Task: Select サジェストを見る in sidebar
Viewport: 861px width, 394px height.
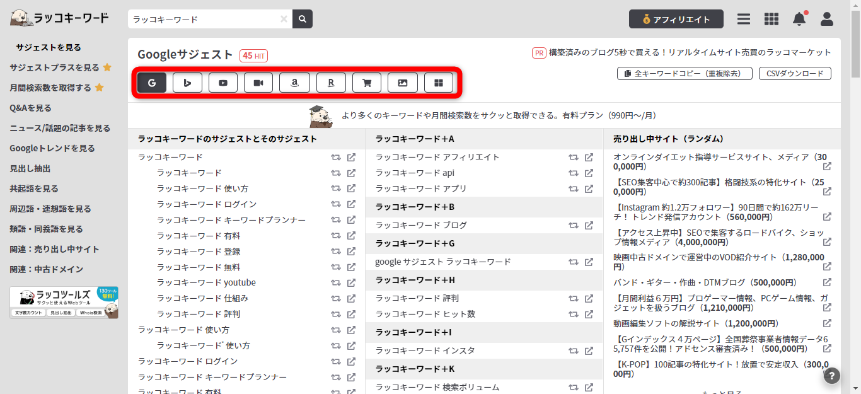Action: 49,47
